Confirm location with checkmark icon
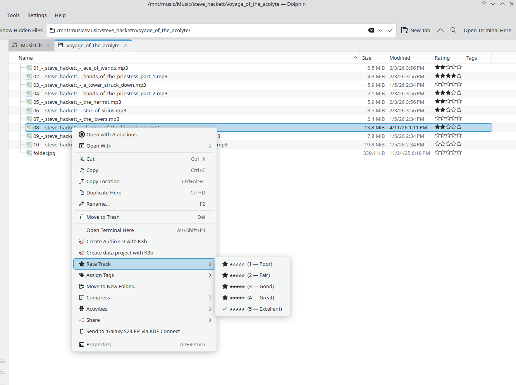516x385 pixels. pos(390,30)
